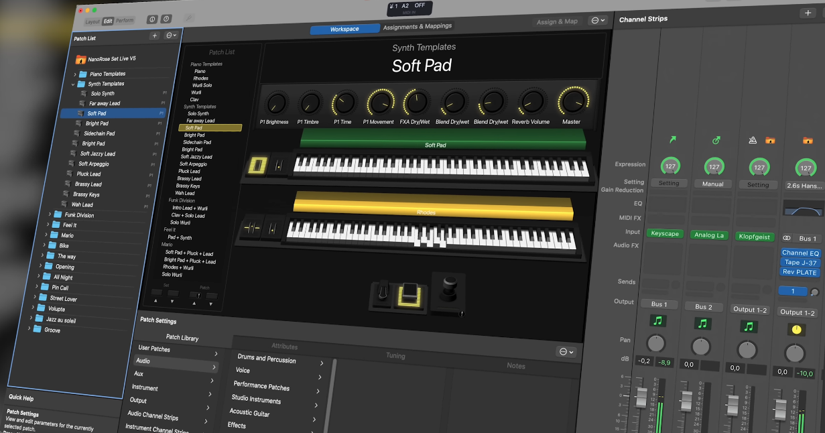Click the orange folder icon above 2.6s Hans strip
Image resolution: width=825 pixels, height=433 pixels.
(x=808, y=141)
